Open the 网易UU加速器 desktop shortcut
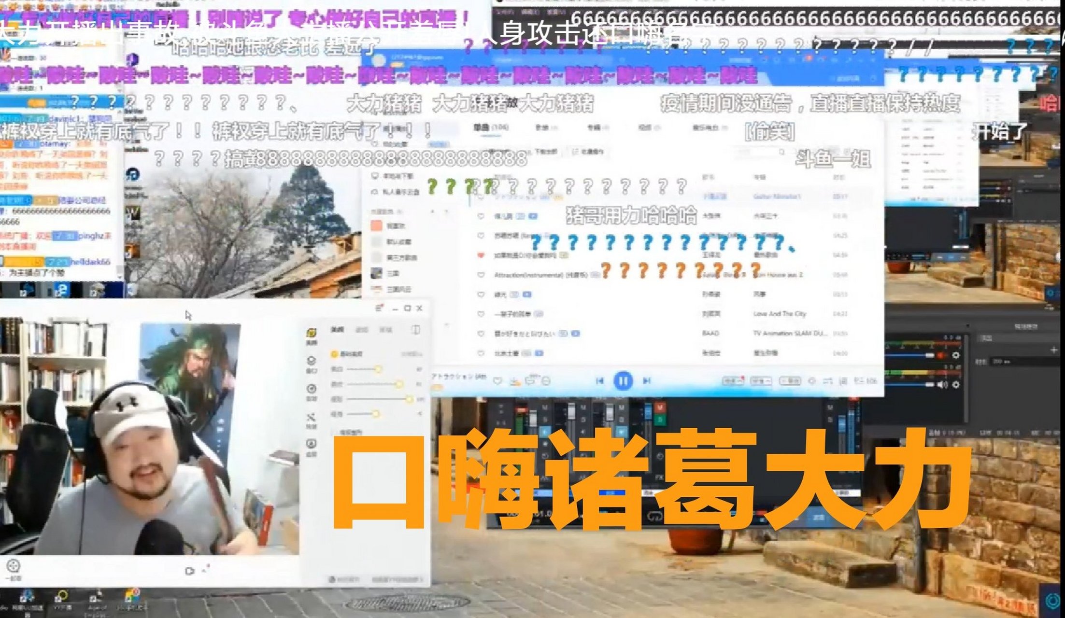The image size is (1065, 618). pyautogui.click(x=27, y=602)
